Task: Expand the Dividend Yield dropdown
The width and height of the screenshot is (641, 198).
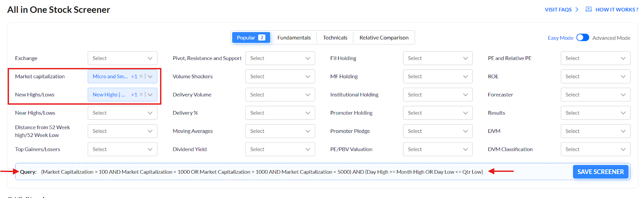Action: click(x=280, y=149)
